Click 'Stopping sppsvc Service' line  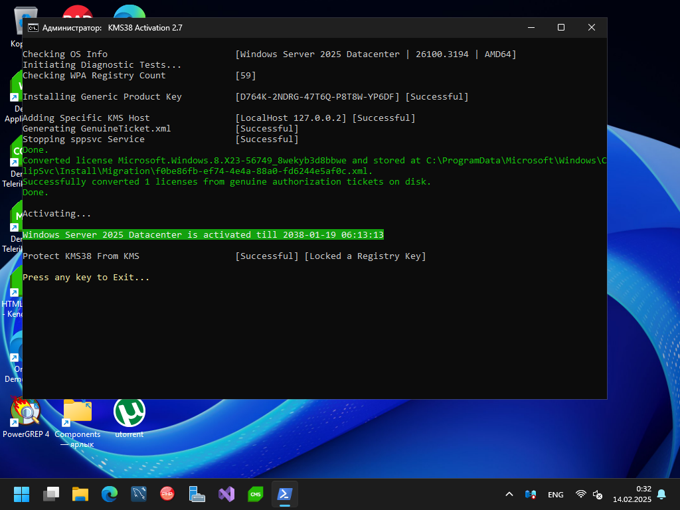coord(84,139)
